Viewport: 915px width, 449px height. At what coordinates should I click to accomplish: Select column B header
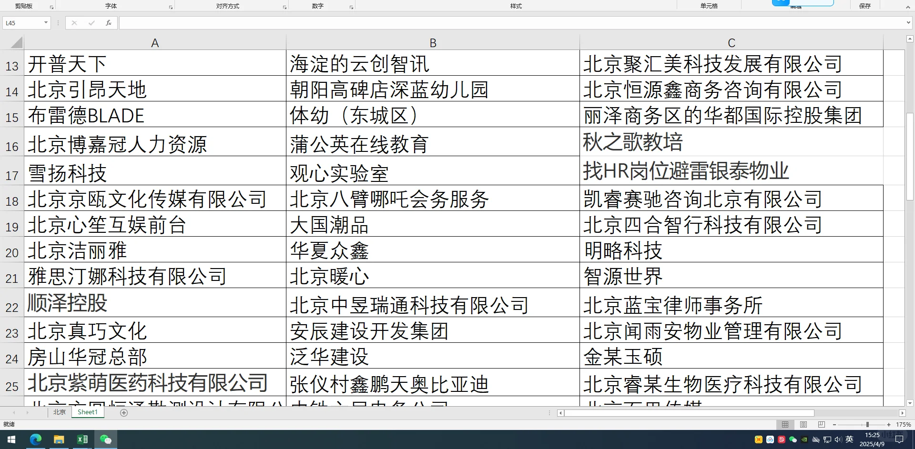point(433,43)
